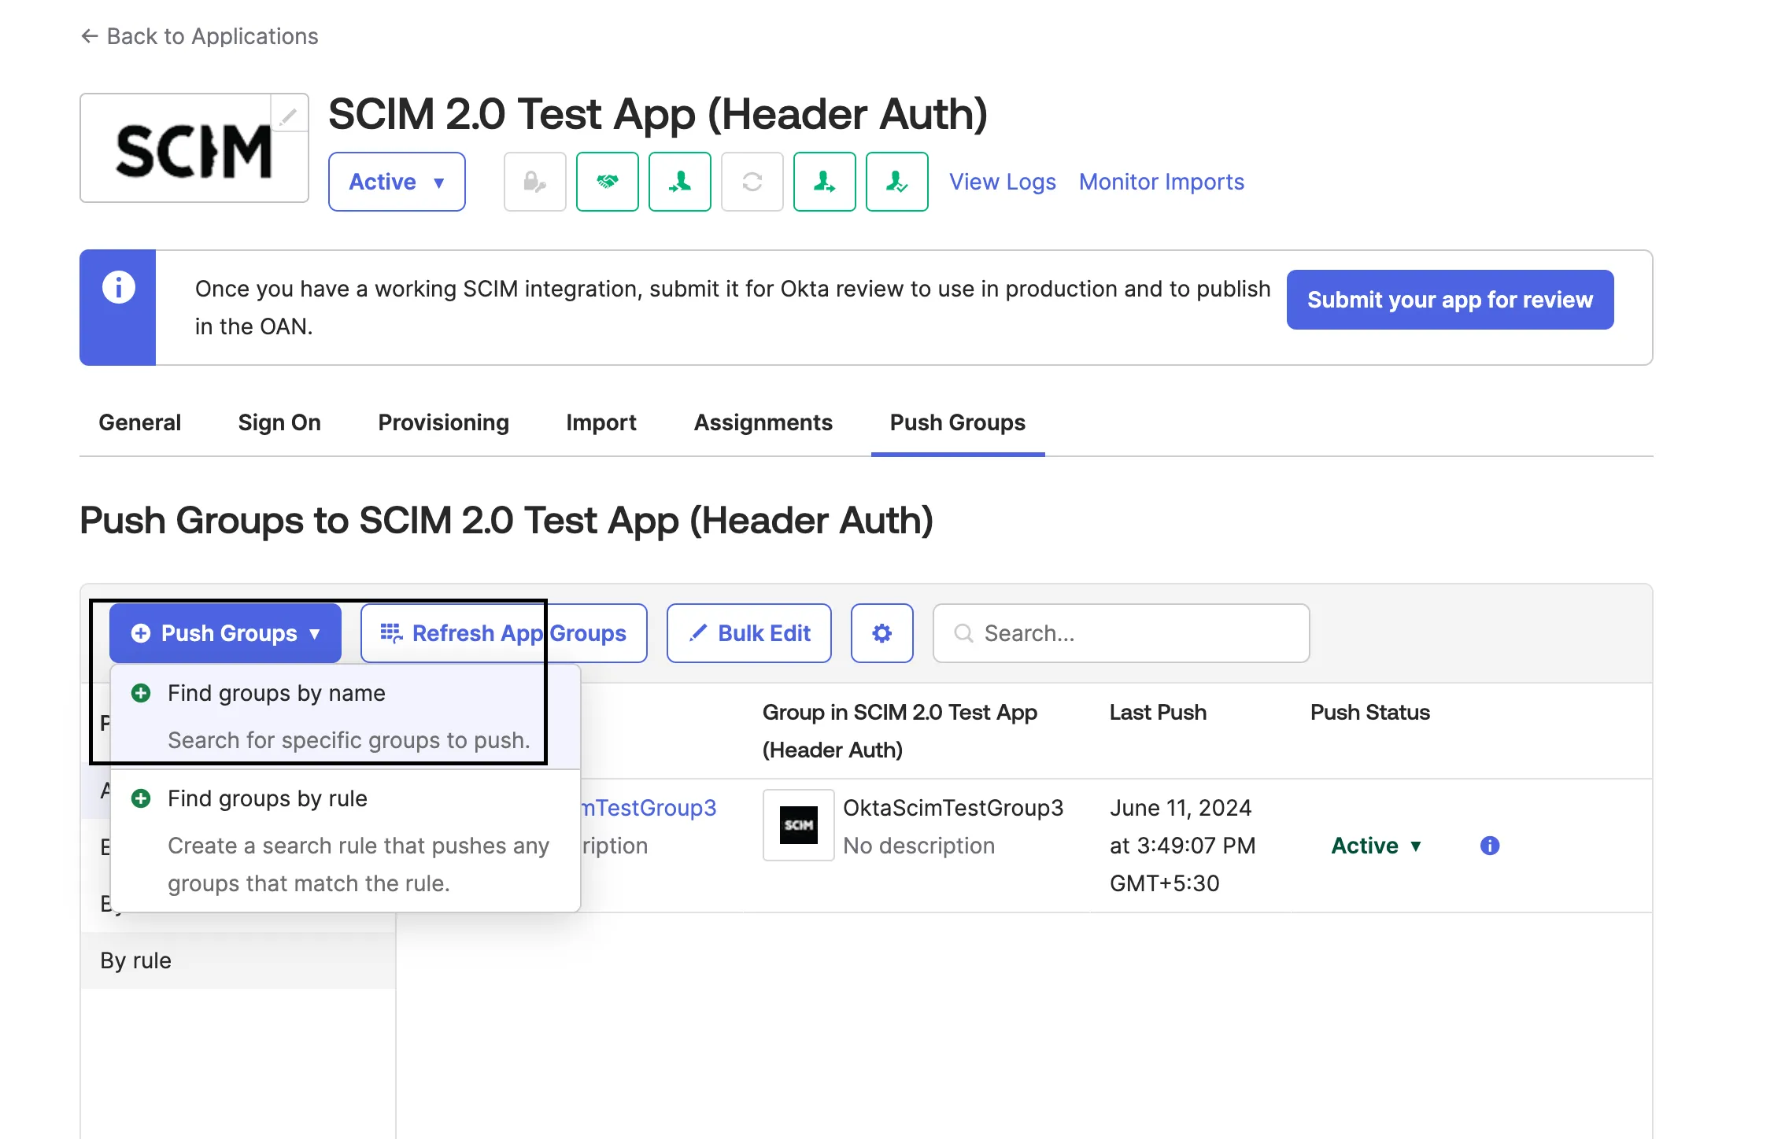The height and width of the screenshot is (1139, 1774).
Task: Click the Bulk Edit button
Action: [749, 633]
